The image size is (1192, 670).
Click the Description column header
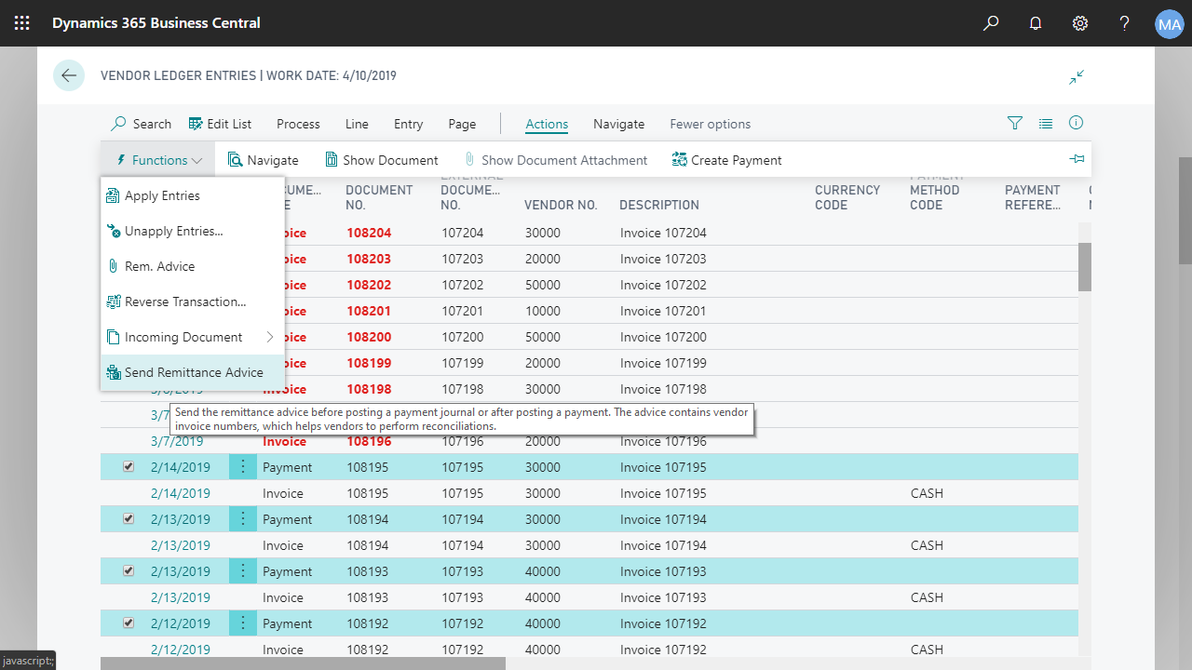tap(659, 205)
